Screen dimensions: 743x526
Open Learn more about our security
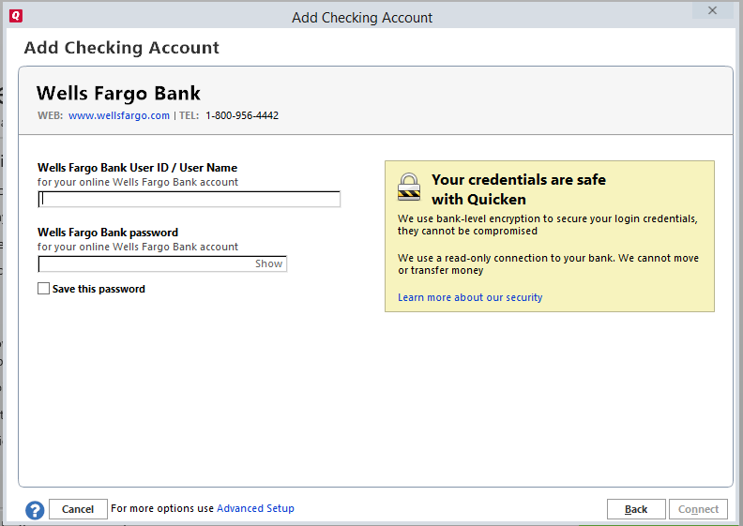(470, 297)
